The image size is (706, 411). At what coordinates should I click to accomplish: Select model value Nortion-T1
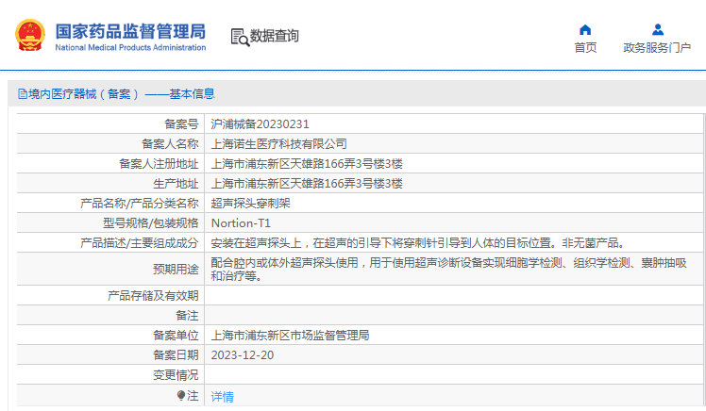[241, 223]
